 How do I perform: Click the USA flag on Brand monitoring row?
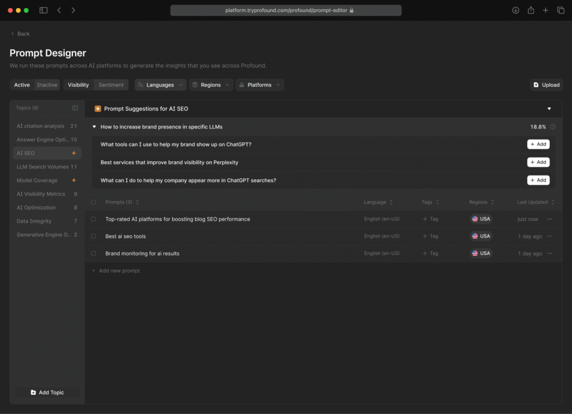coord(481,253)
